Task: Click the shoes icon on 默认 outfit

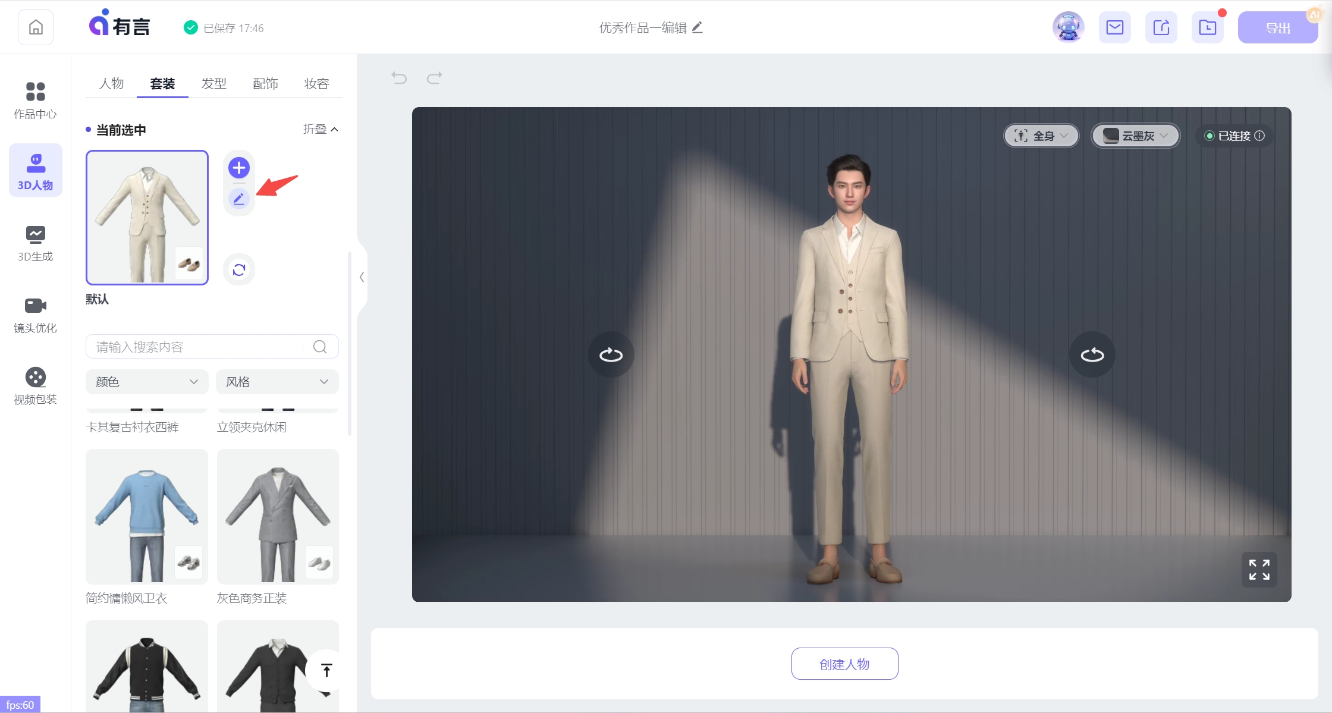Action: pyautogui.click(x=189, y=263)
